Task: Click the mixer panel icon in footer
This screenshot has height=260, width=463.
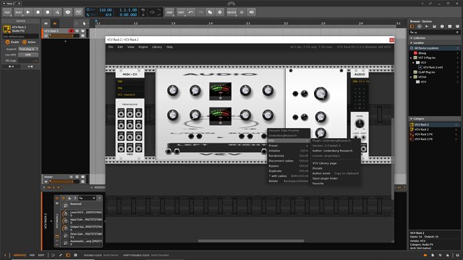Action: click(x=76, y=255)
